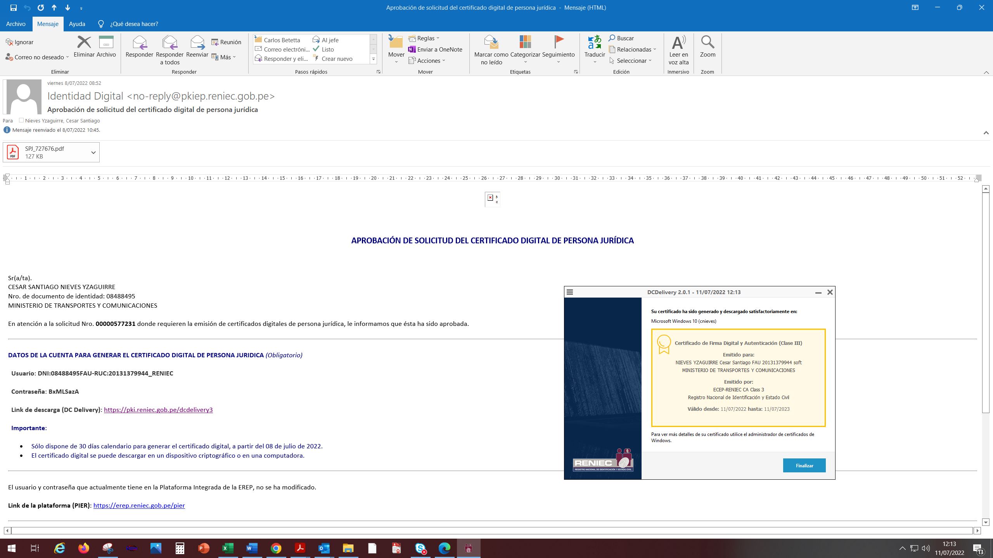Expand Correo no deseado dropdown
This screenshot has width=993, height=558.
pyautogui.click(x=67, y=57)
